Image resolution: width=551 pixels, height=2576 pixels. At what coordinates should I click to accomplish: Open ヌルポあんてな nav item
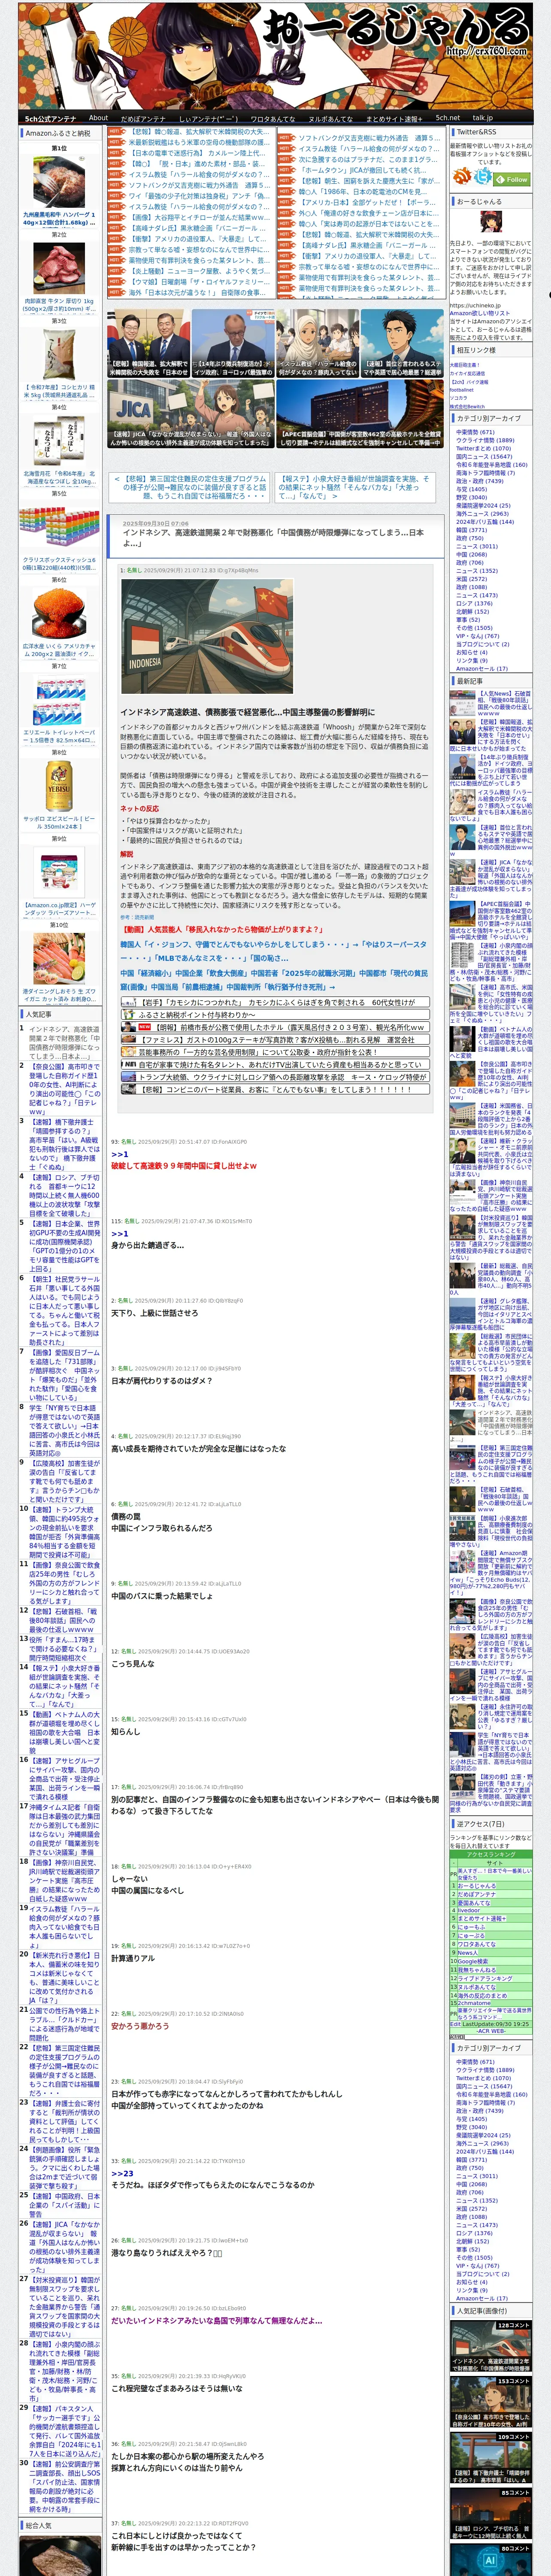(x=330, y=118)
